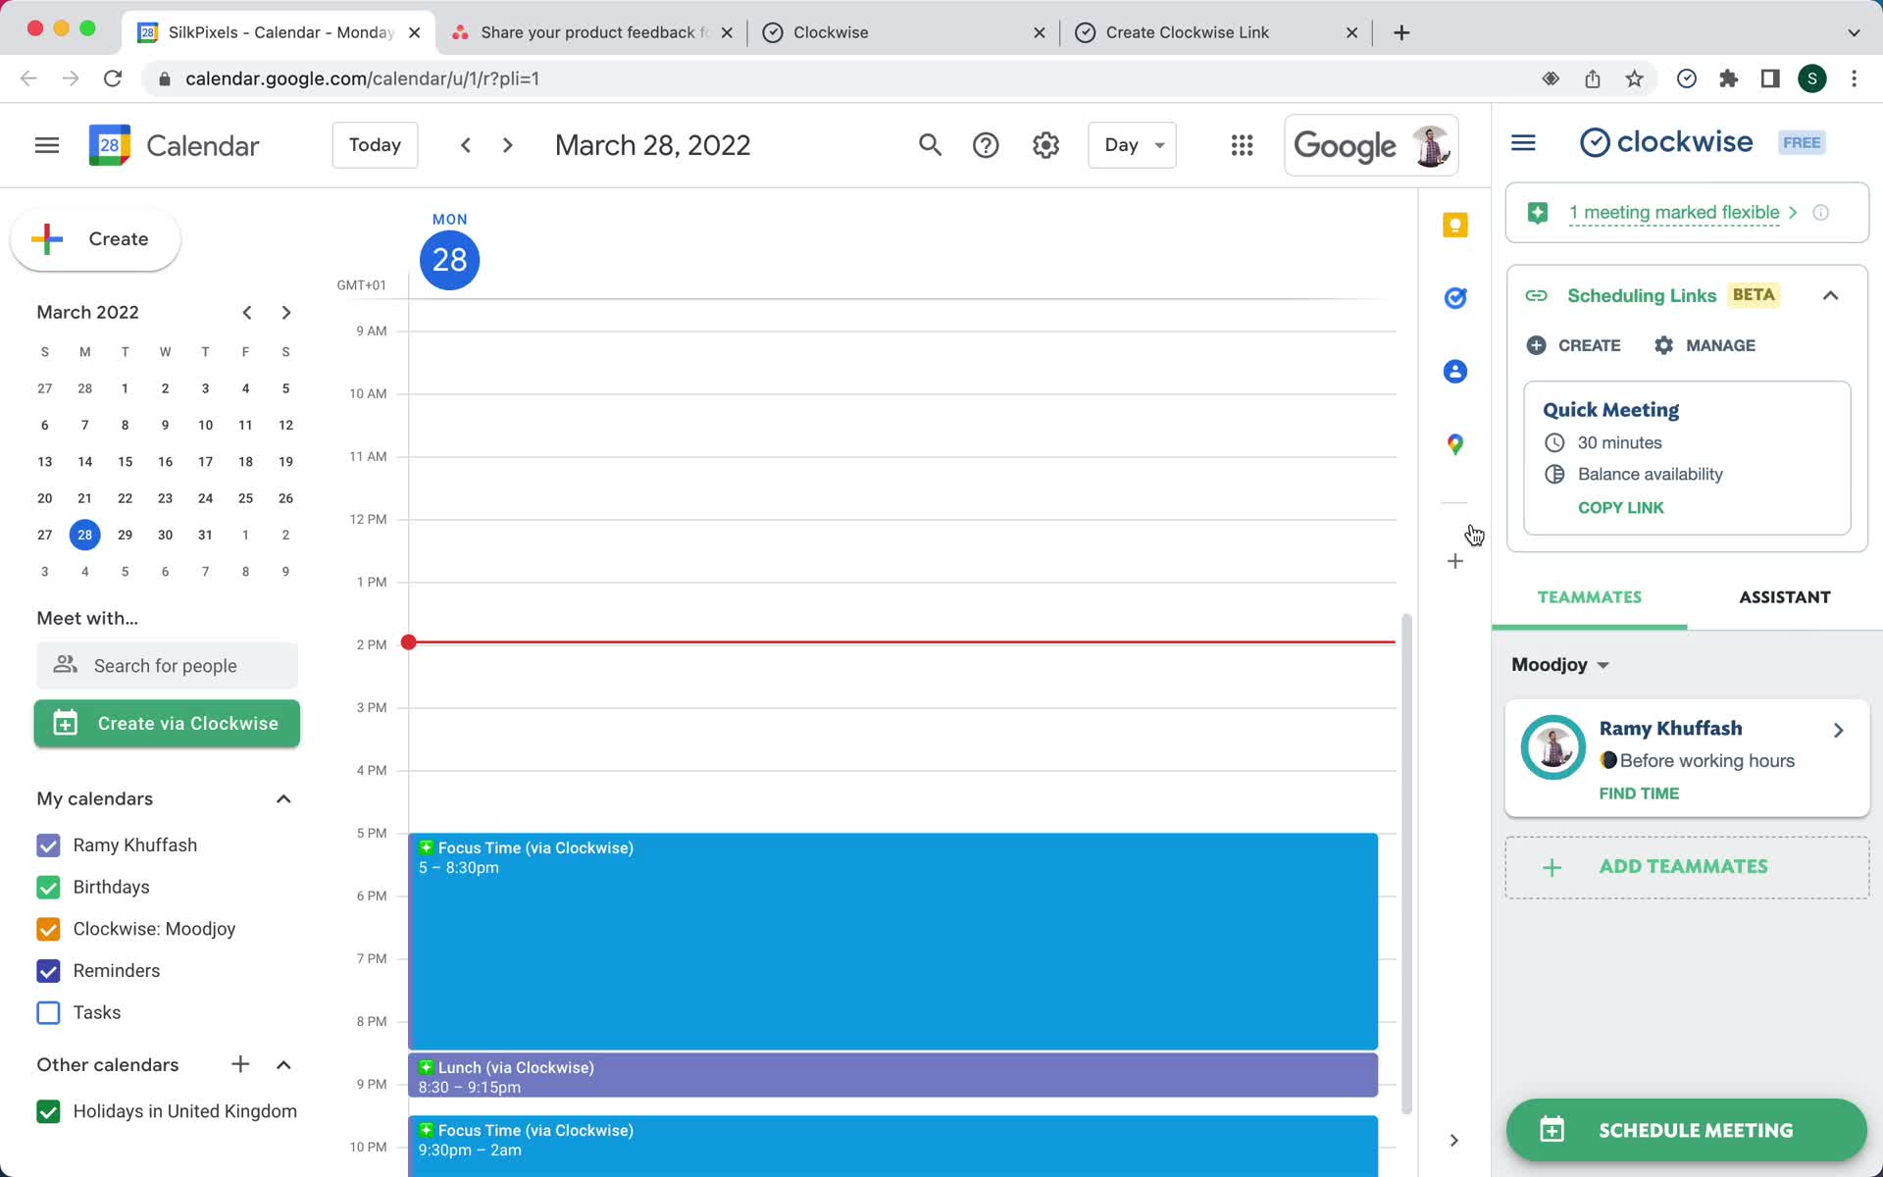Click COPY LINK for Quick Meeting
The image size is (1883, 1177).
pos(1621,507)
